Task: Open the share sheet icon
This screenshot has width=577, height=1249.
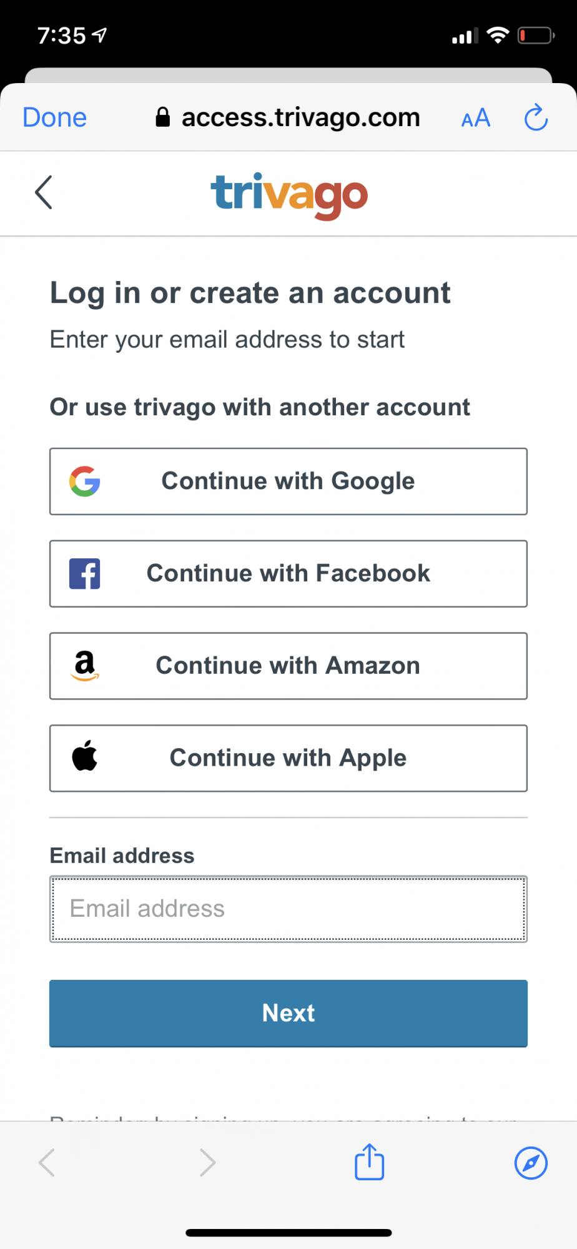Action: pos(369,1162)
